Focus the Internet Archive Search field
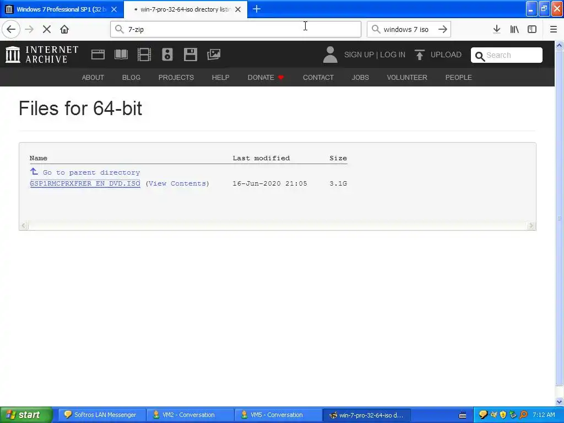The width and height of the screenshot is (564, 423). pyautogui.click(x=507, y=55)
